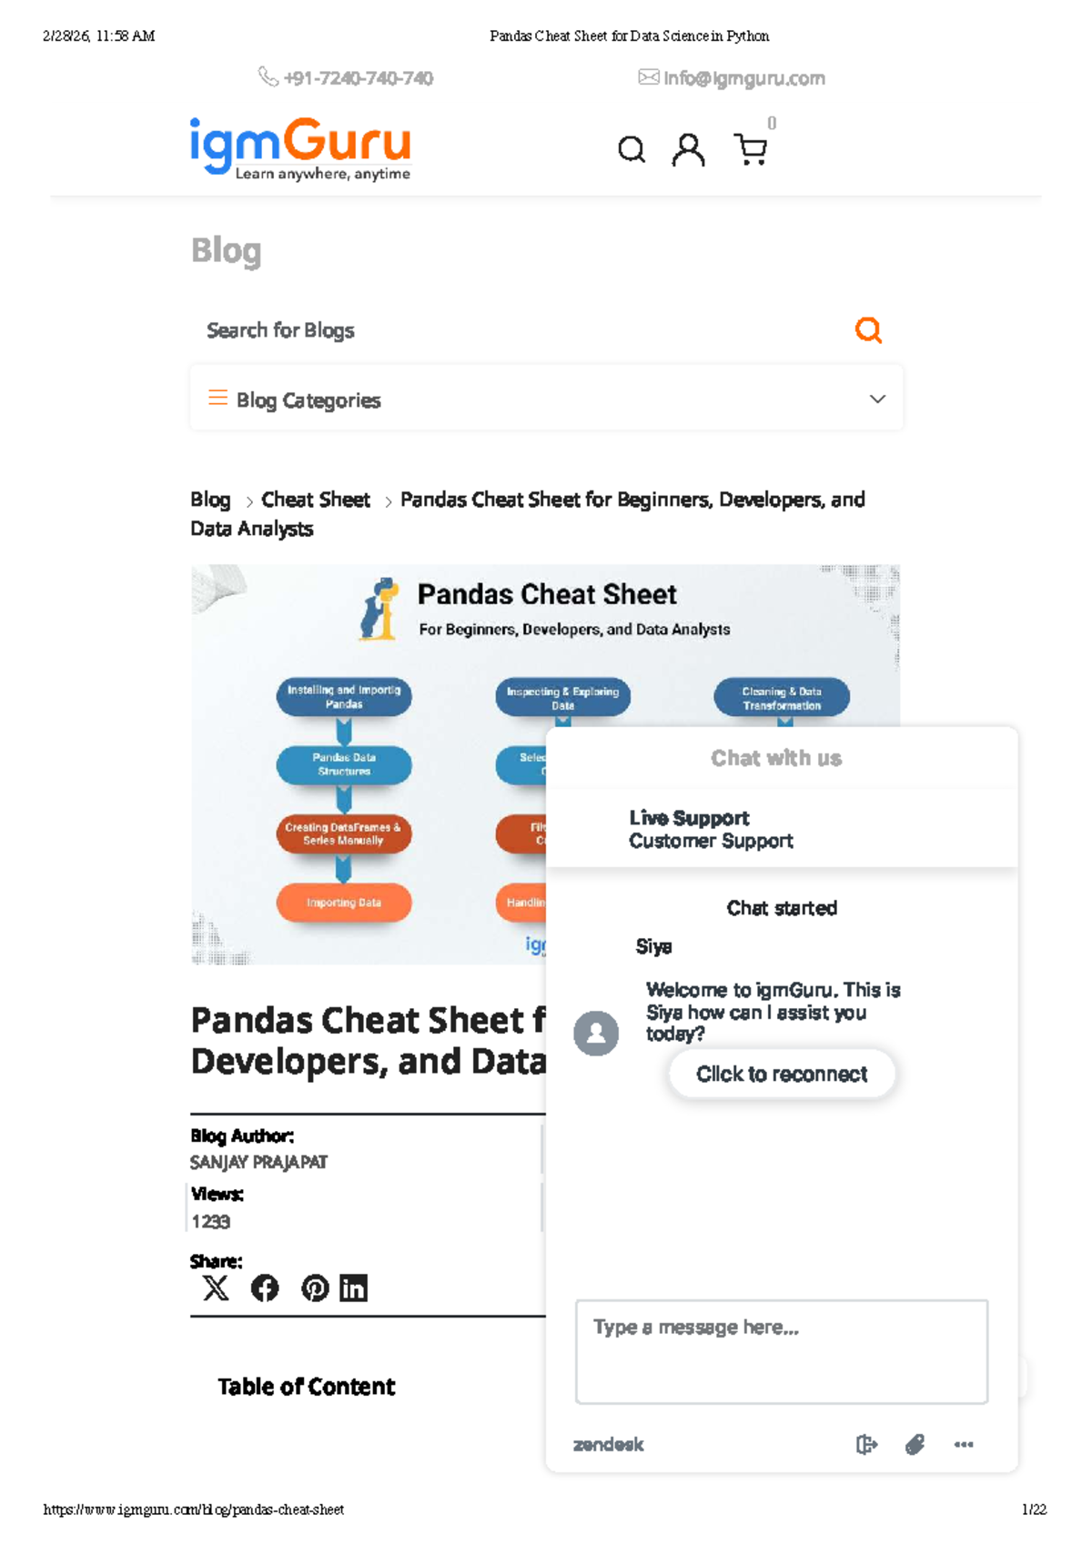Click the Blog Categories hamburger icon
The image size is (1092, 1545).
pos(217,399)
